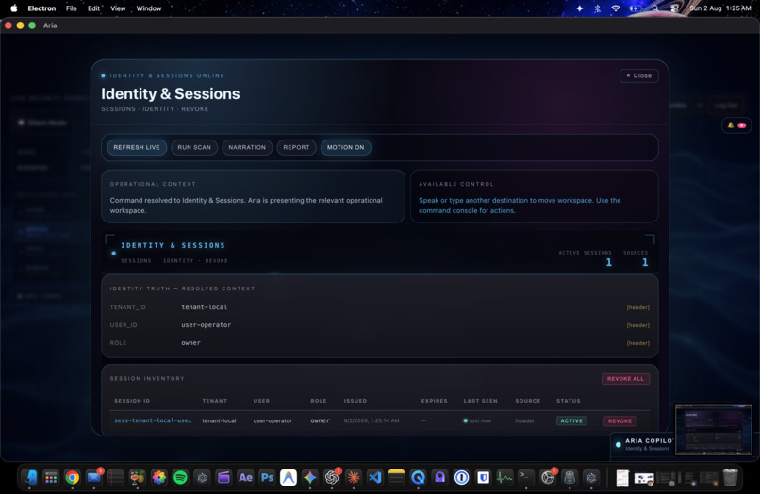Launch Google Chrome from the dock
The height and width of the screenshot is (494, 760).
[73, 478]
